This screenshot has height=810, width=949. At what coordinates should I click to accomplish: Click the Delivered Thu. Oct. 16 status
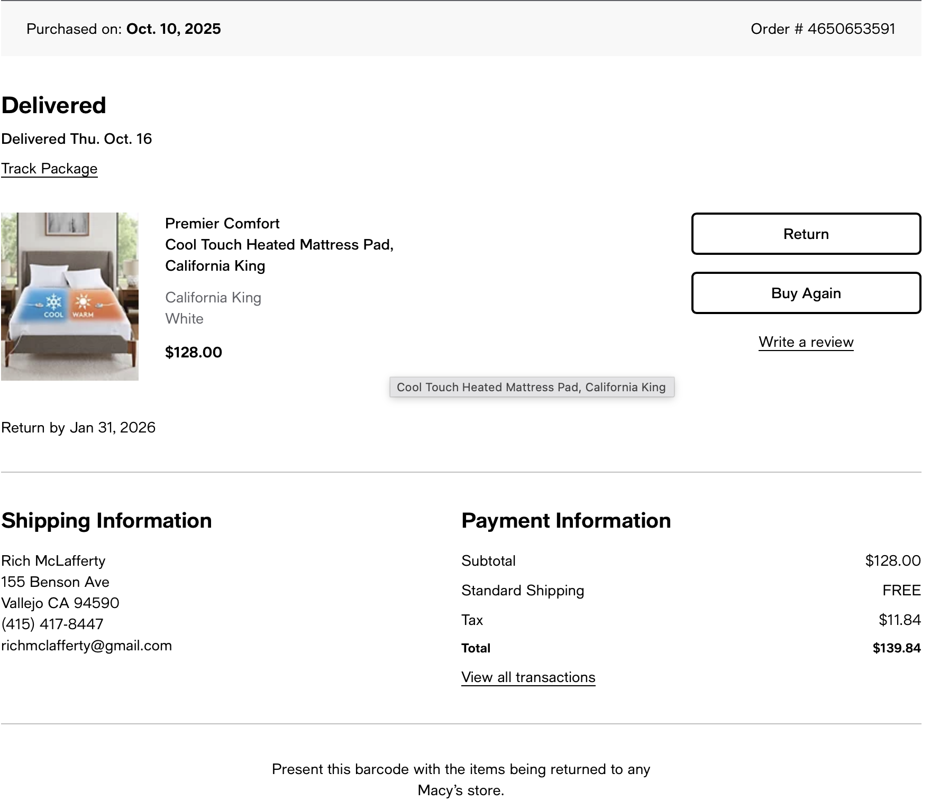coord(77,139)
